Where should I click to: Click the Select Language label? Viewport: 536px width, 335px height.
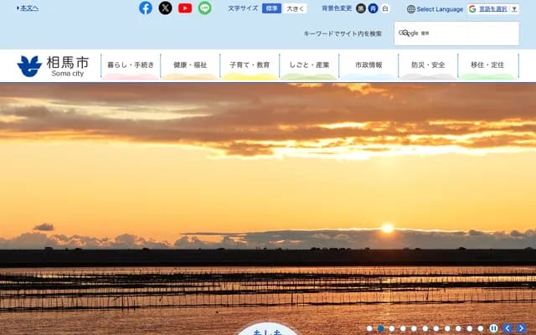[440, 9]
